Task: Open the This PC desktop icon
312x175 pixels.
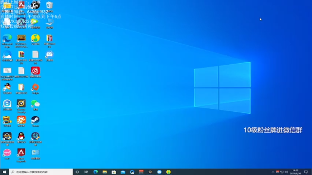Action: 49,22
